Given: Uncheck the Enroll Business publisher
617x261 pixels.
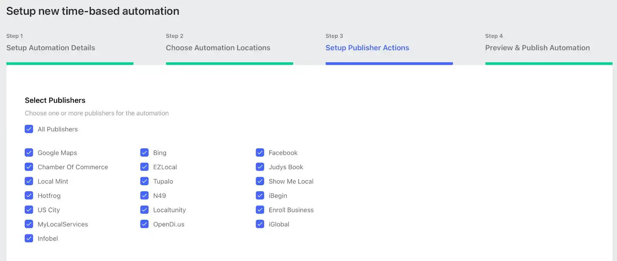Looking at the screenshot, I should click(x=260, y=209).
